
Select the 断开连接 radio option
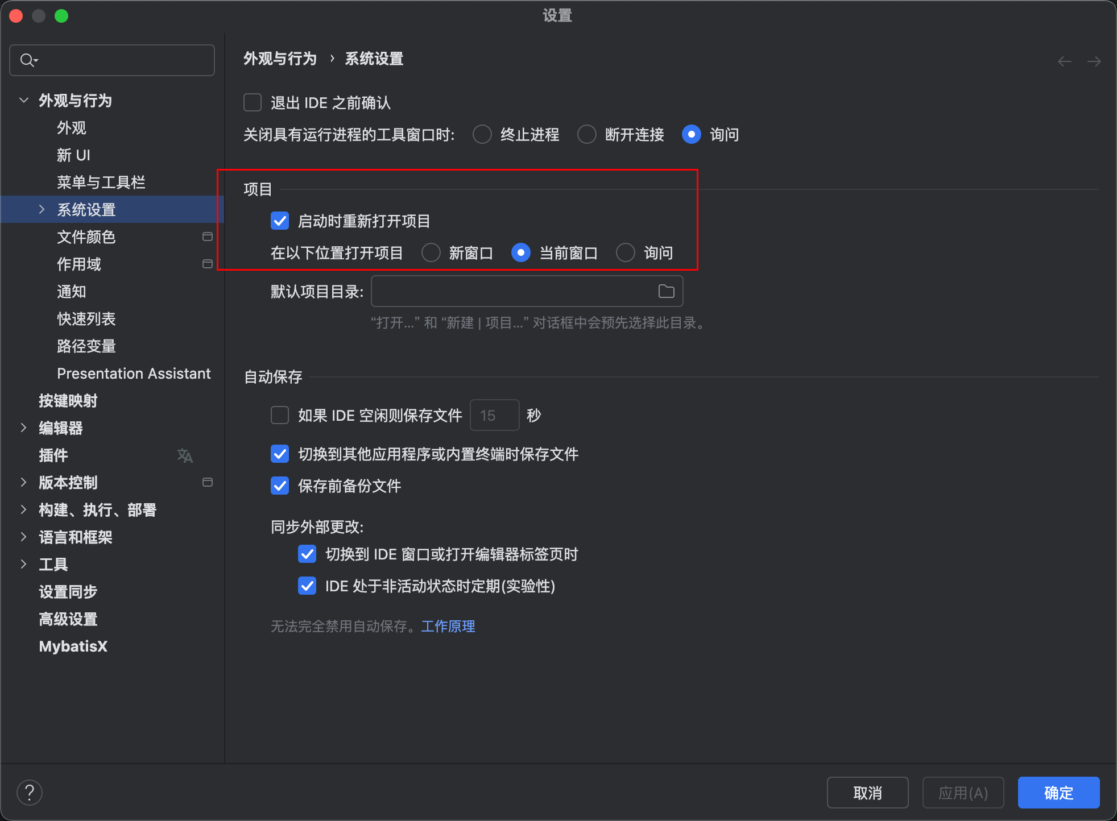click(x=587, y=135)
